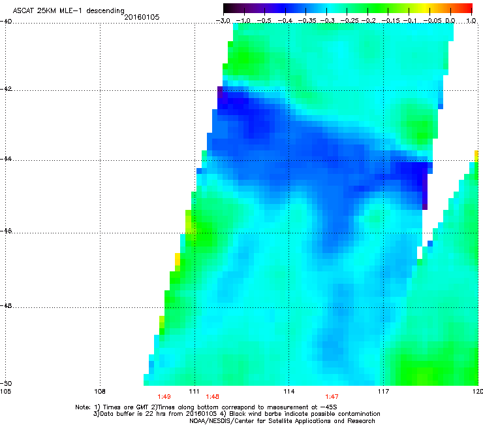Click the -0.5 colorbar label

point(264,21)
